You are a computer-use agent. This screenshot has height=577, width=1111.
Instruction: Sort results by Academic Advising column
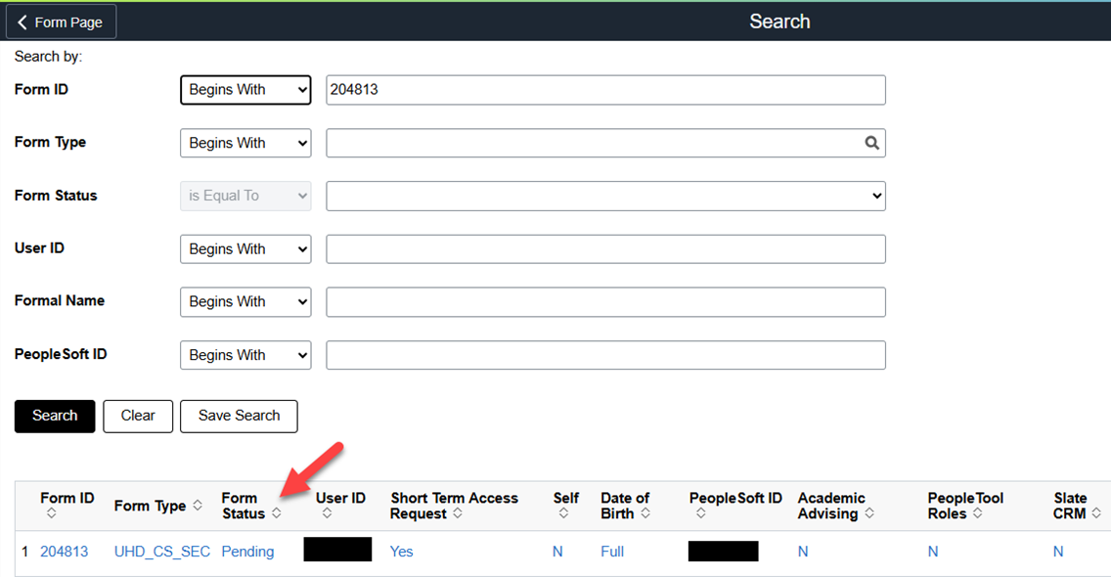(x=869, y=513)
